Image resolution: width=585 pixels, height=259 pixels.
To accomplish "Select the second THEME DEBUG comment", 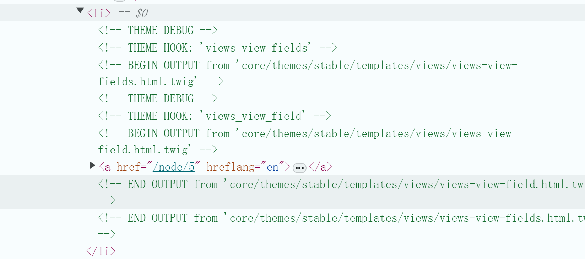I will click(x=158, y=98).
